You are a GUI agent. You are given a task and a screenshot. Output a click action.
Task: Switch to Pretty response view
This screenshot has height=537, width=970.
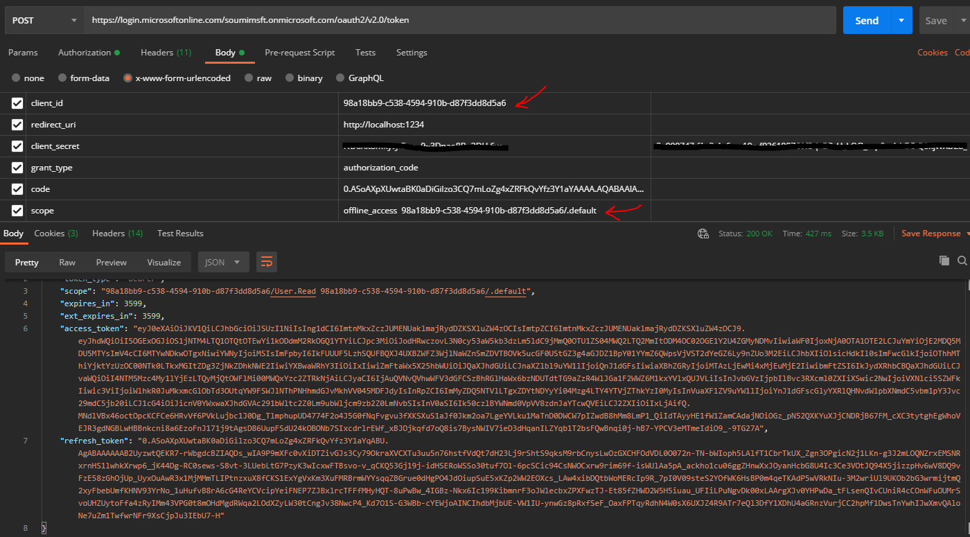point(27,263)
